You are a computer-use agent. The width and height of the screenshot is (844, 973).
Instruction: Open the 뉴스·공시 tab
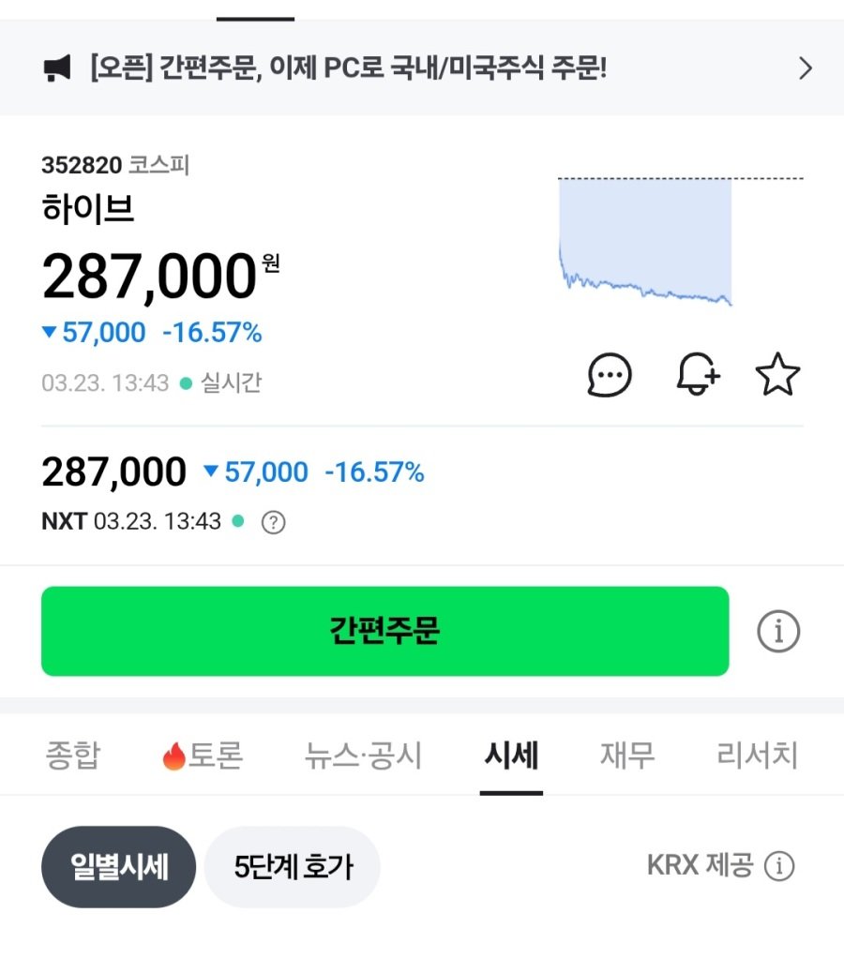364,756
